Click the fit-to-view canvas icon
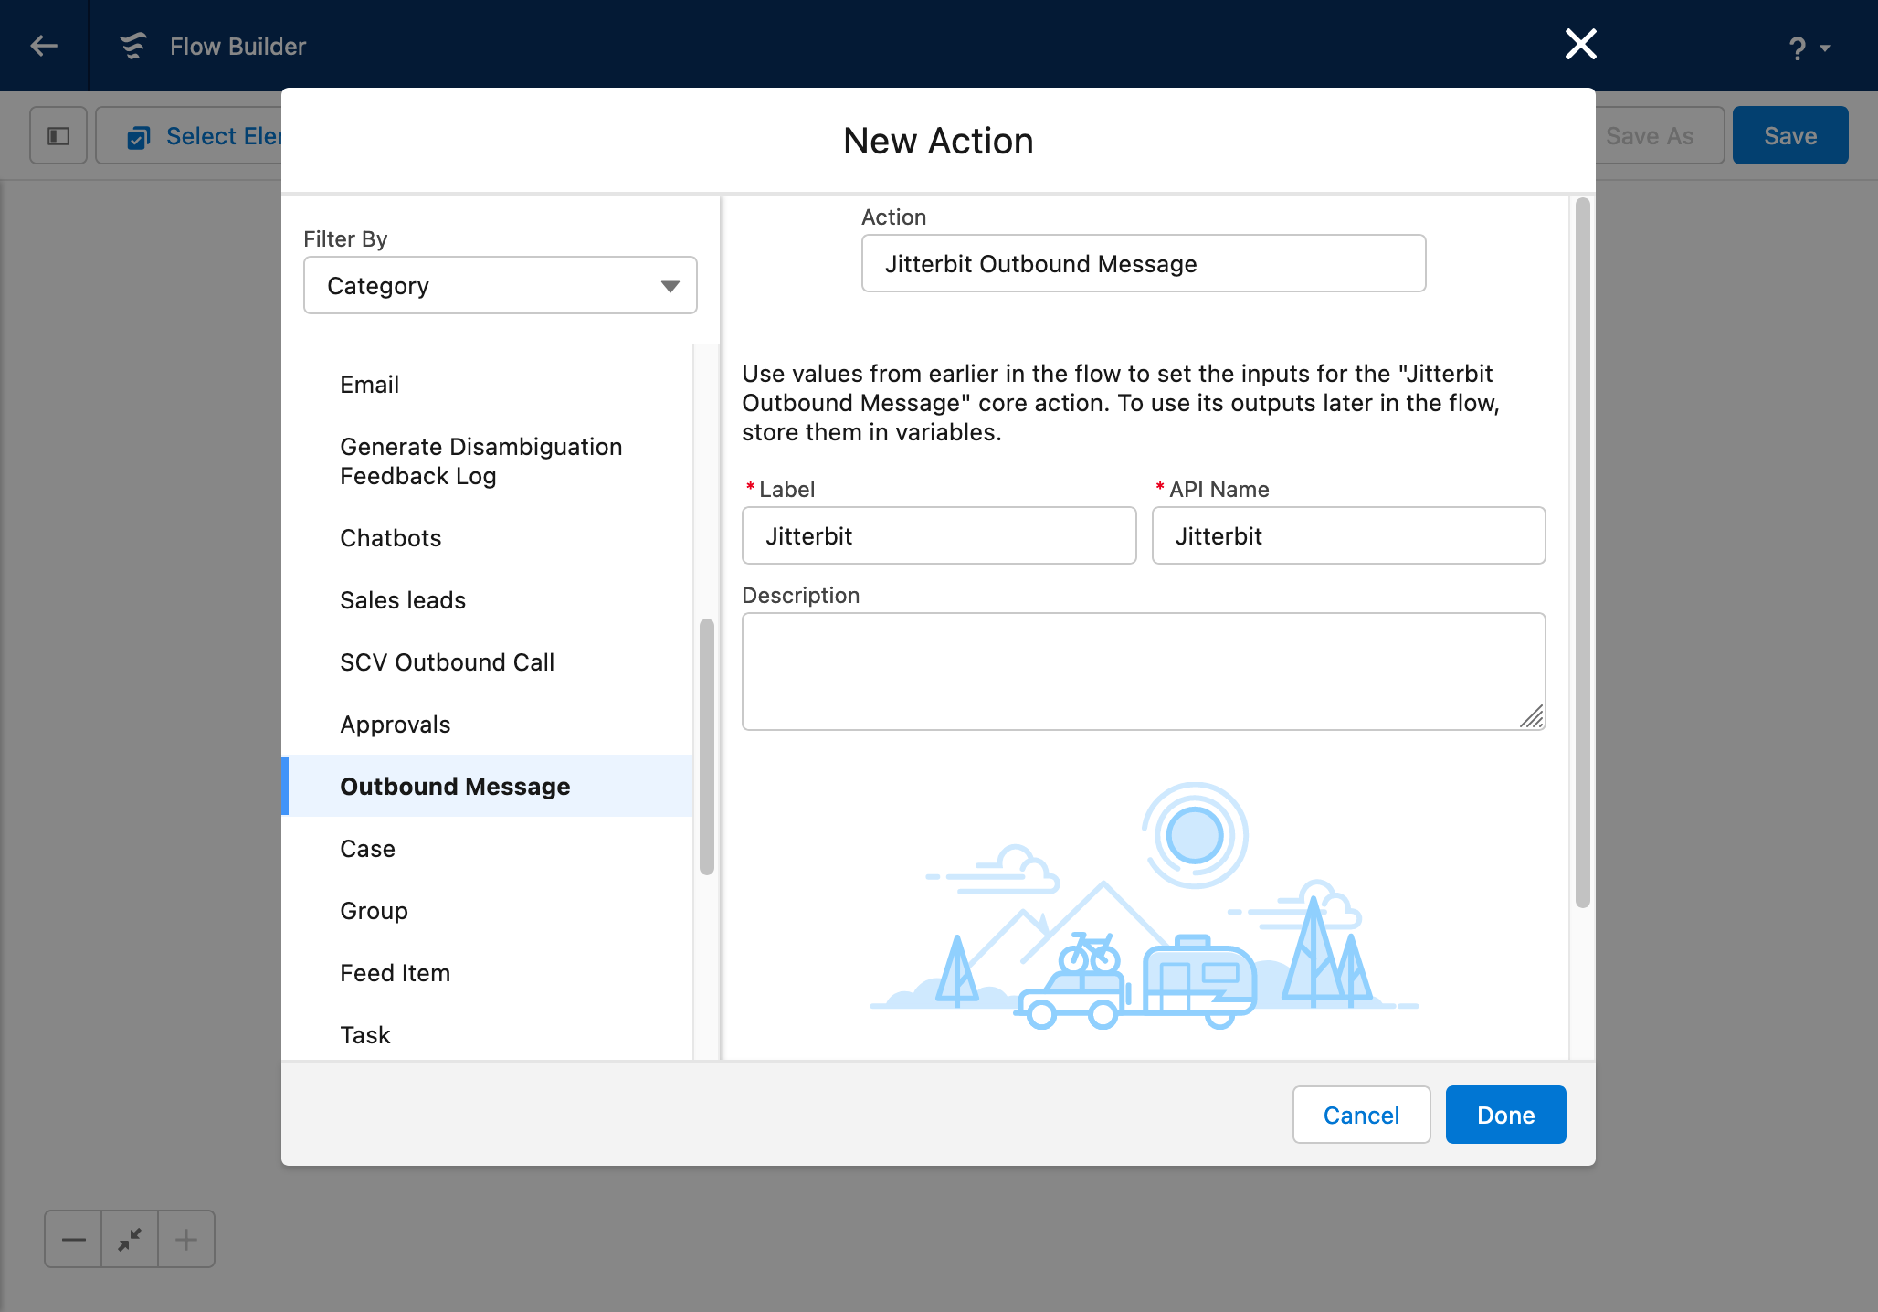The height and width of the screenshot is (1312, 1878). (x=130, y=1240)
